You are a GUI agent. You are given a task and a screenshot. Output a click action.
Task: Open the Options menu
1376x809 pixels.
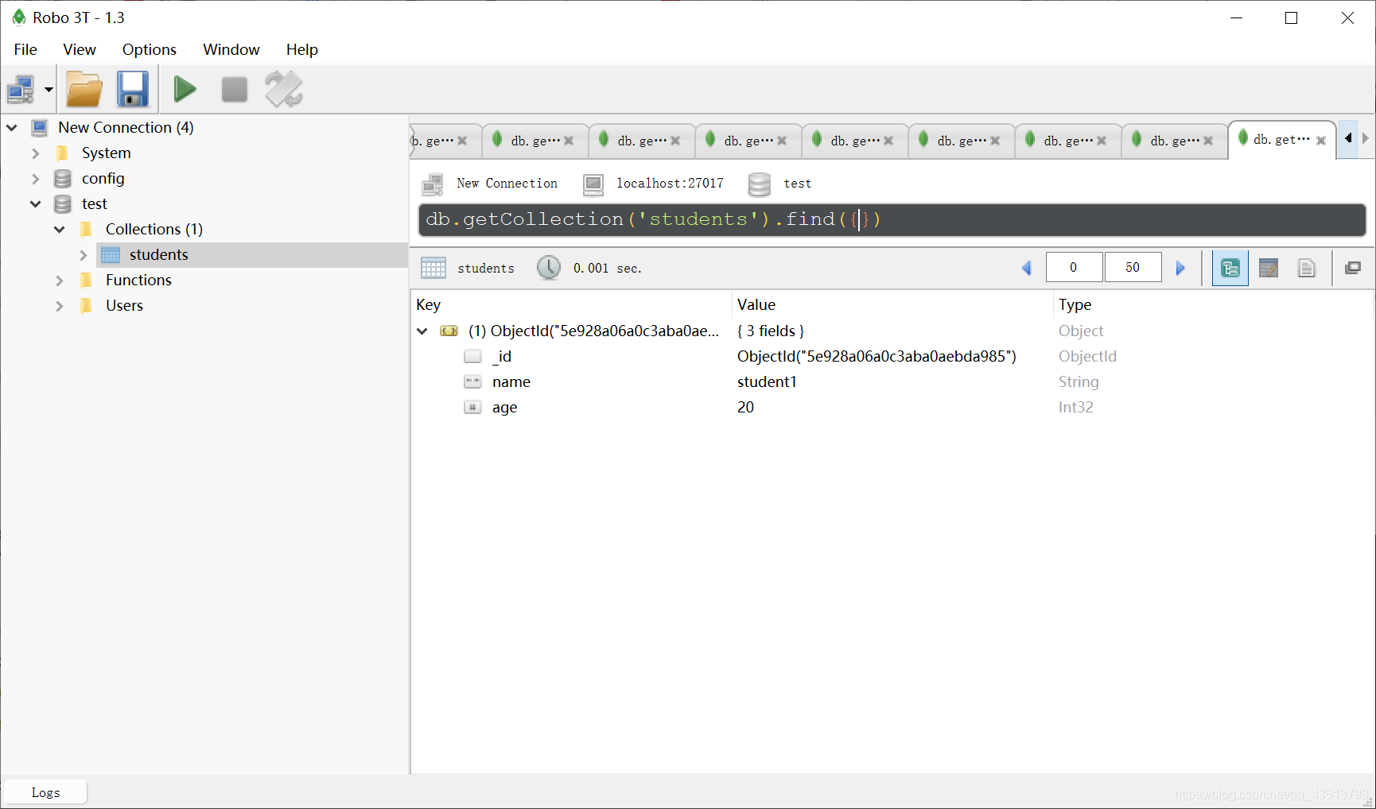pyautogui.click(x=150, y=49)
